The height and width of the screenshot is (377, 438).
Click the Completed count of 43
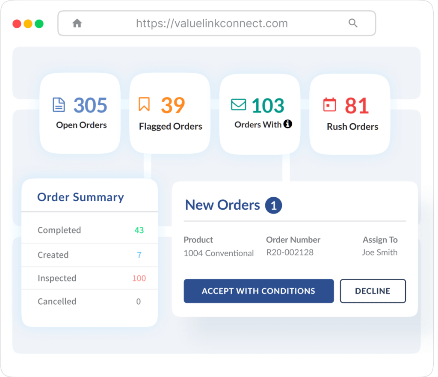coord(139,230)
